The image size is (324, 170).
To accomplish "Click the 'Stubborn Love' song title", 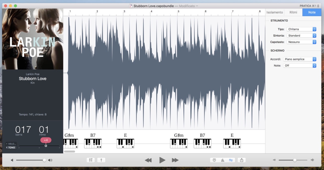I will 33,78.
